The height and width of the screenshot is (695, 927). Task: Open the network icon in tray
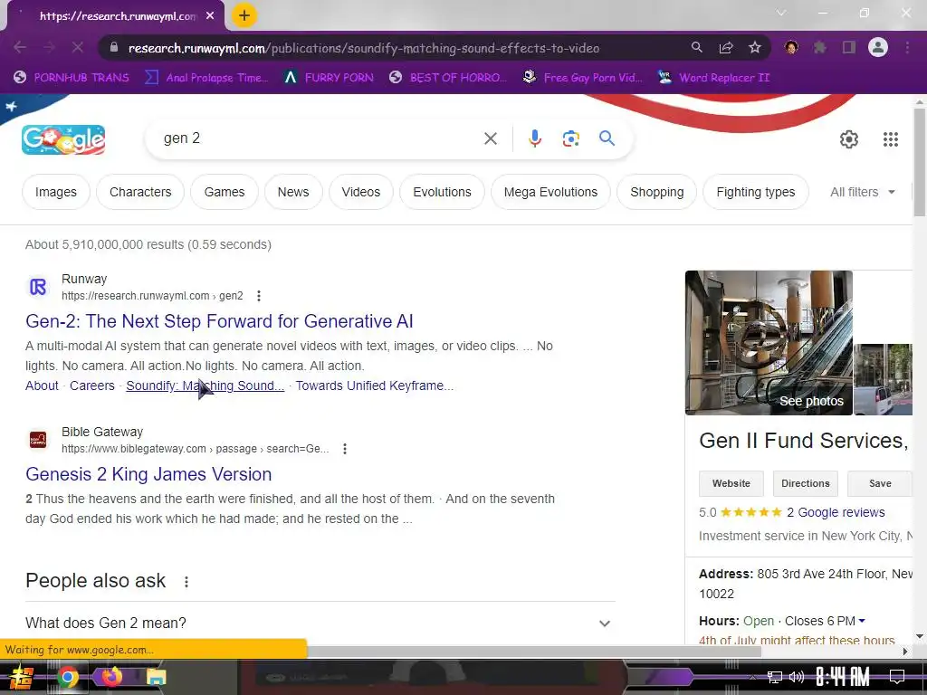click(775, 677)
